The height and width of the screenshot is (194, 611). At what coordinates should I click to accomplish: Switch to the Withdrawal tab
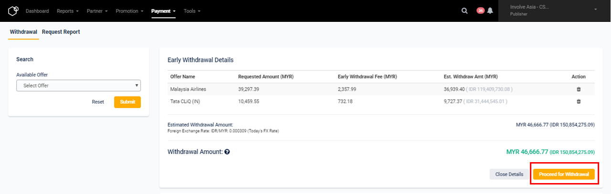tap(23, 32)
